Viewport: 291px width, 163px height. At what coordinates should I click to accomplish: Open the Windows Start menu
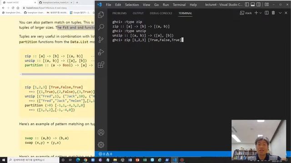pyautogui.click(x=4, y=160)
